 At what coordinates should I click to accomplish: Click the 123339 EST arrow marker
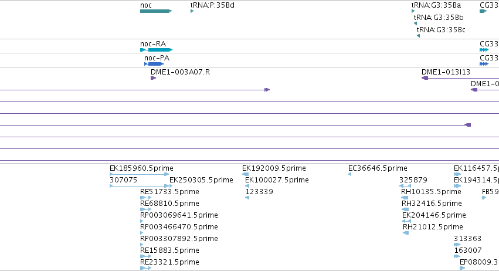[247, 198]
